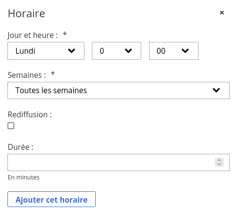The image size is (237, 212).
Task: Click the Semaines label text
Action: pos(27,75)
